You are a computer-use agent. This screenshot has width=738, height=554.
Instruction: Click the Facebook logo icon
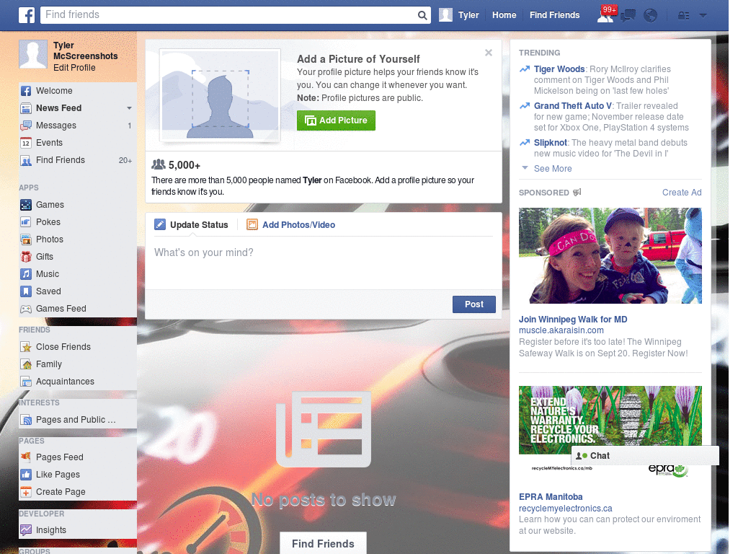pos(27,15)
